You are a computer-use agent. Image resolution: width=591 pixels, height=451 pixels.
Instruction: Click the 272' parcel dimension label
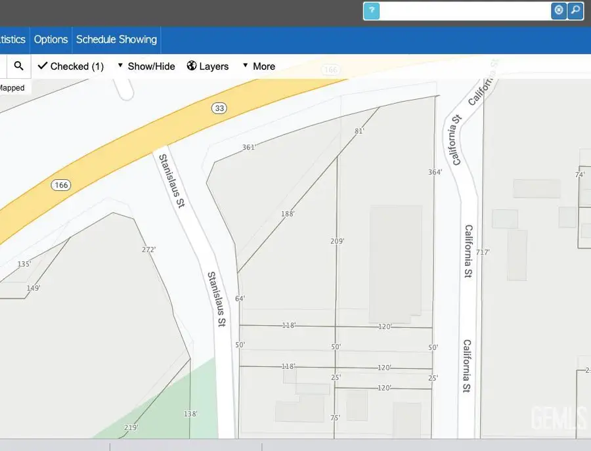point(149,249)
